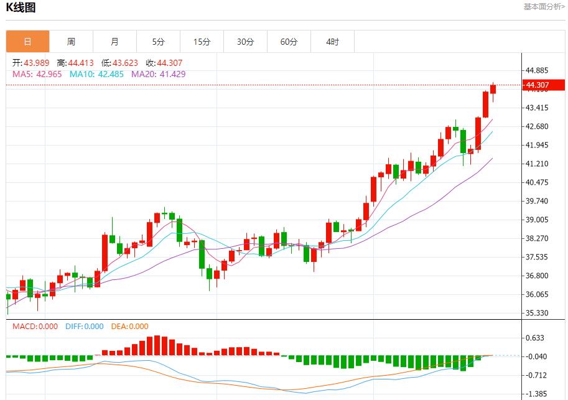Click the K线图 chart title
Screen dimensions: 568x400
[x=20, y=6]
